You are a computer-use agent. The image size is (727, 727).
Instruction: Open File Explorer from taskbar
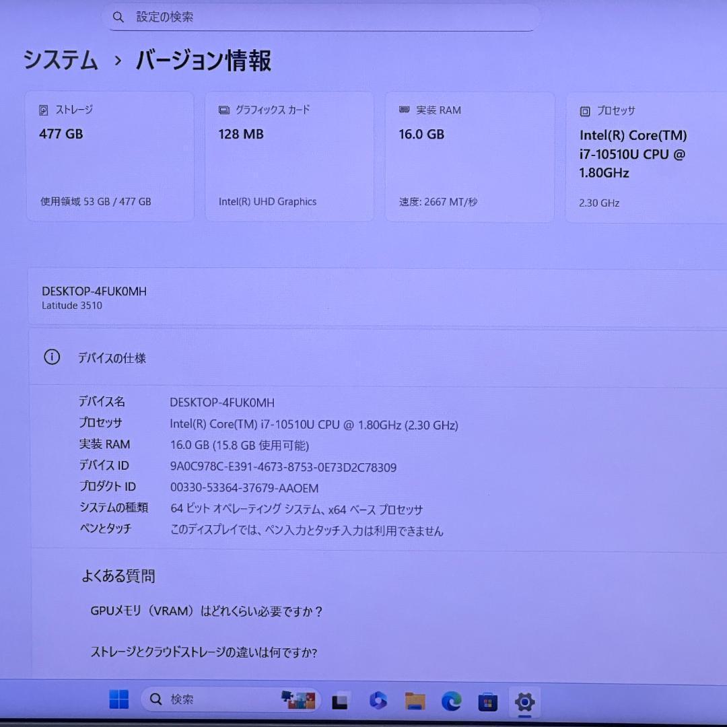(x=415, y=701)
